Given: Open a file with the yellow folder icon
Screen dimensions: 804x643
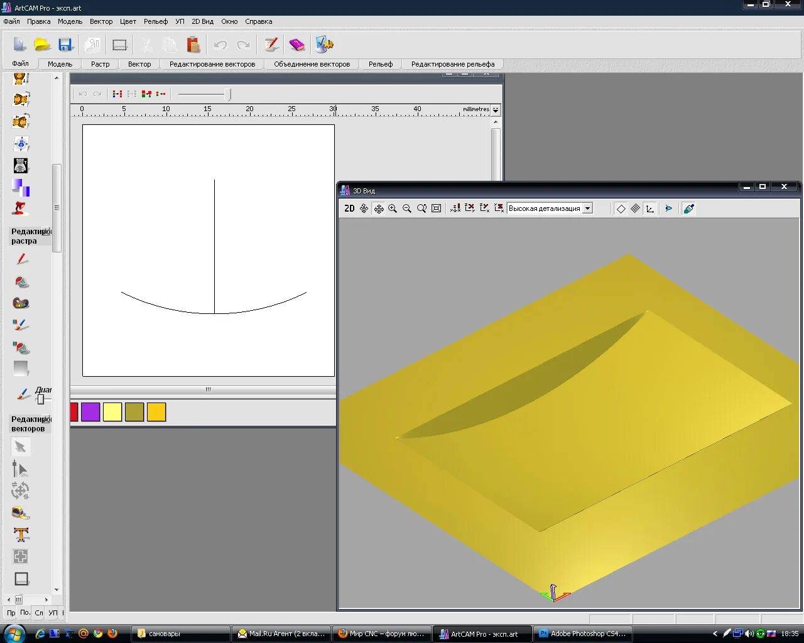Looking at the screenshot, I should (x=42, y=45).
